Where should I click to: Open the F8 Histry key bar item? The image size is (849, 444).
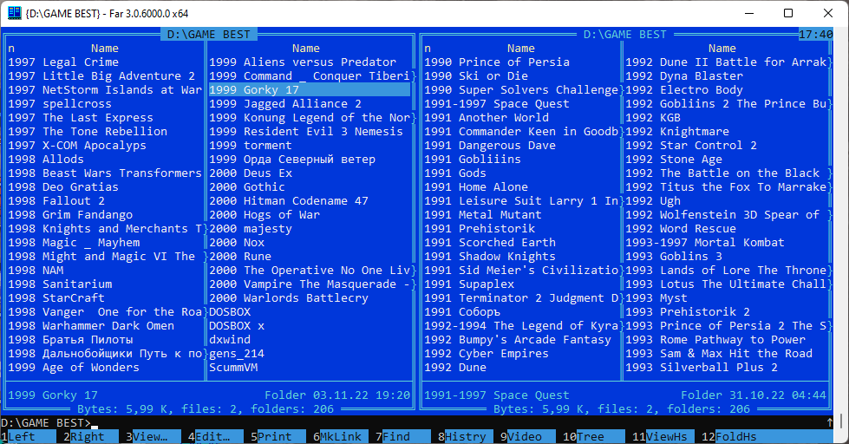click(x=465, y=437)
